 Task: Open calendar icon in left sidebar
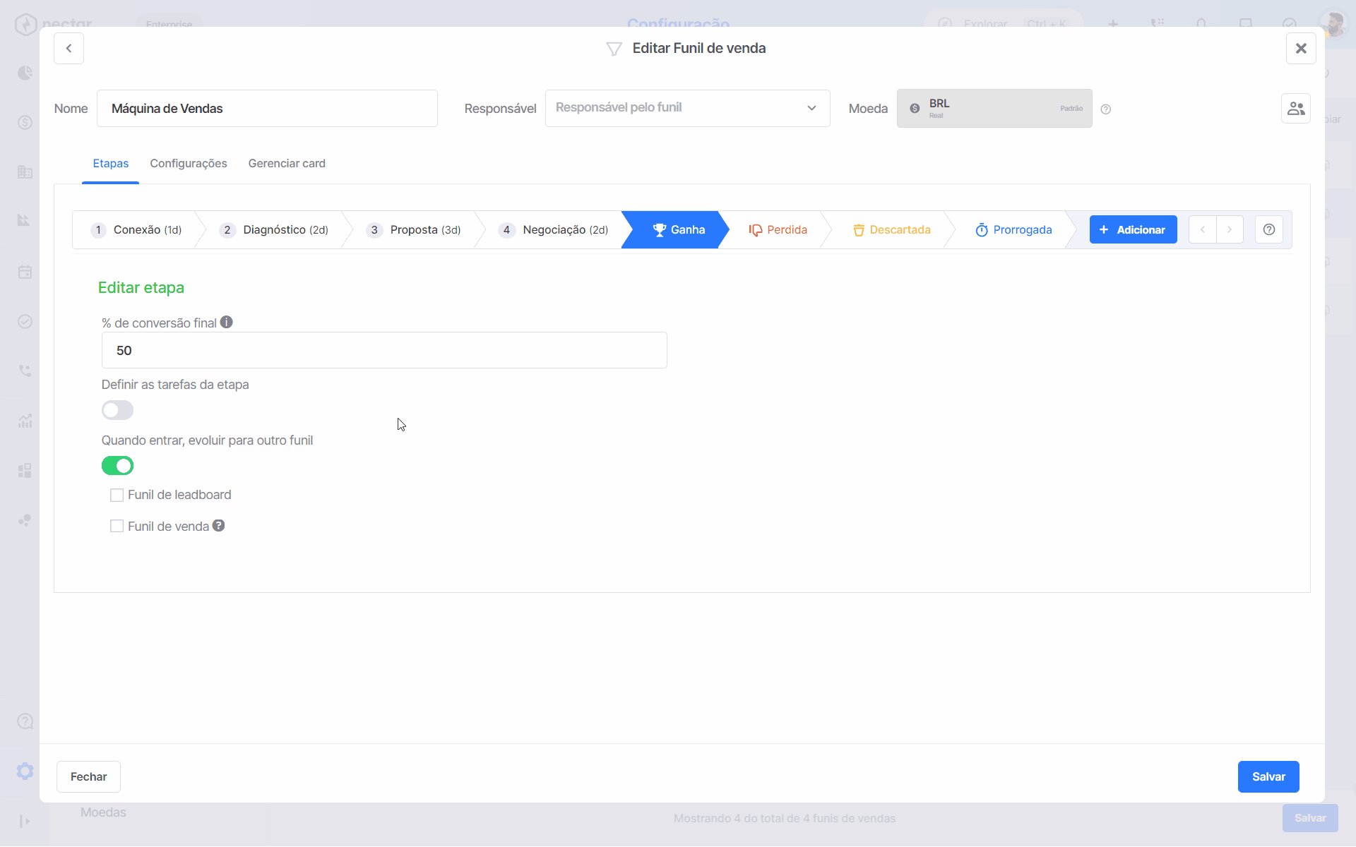tap(25, 272)
